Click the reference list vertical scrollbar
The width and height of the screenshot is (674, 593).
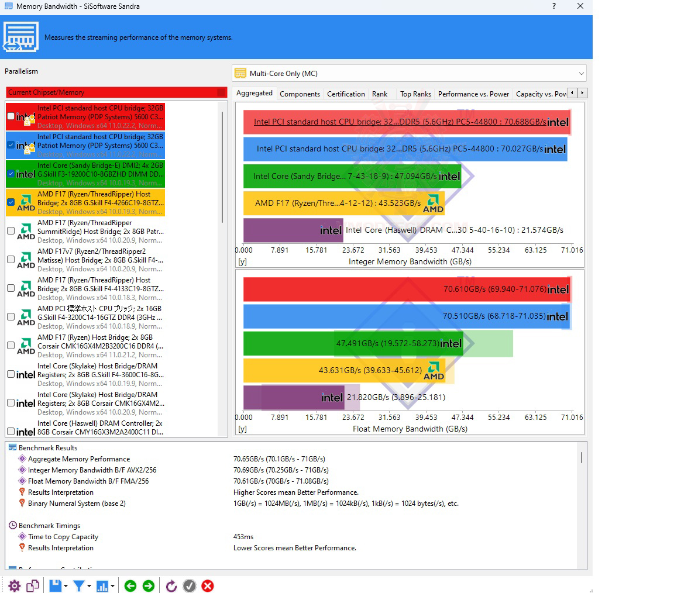222,168
